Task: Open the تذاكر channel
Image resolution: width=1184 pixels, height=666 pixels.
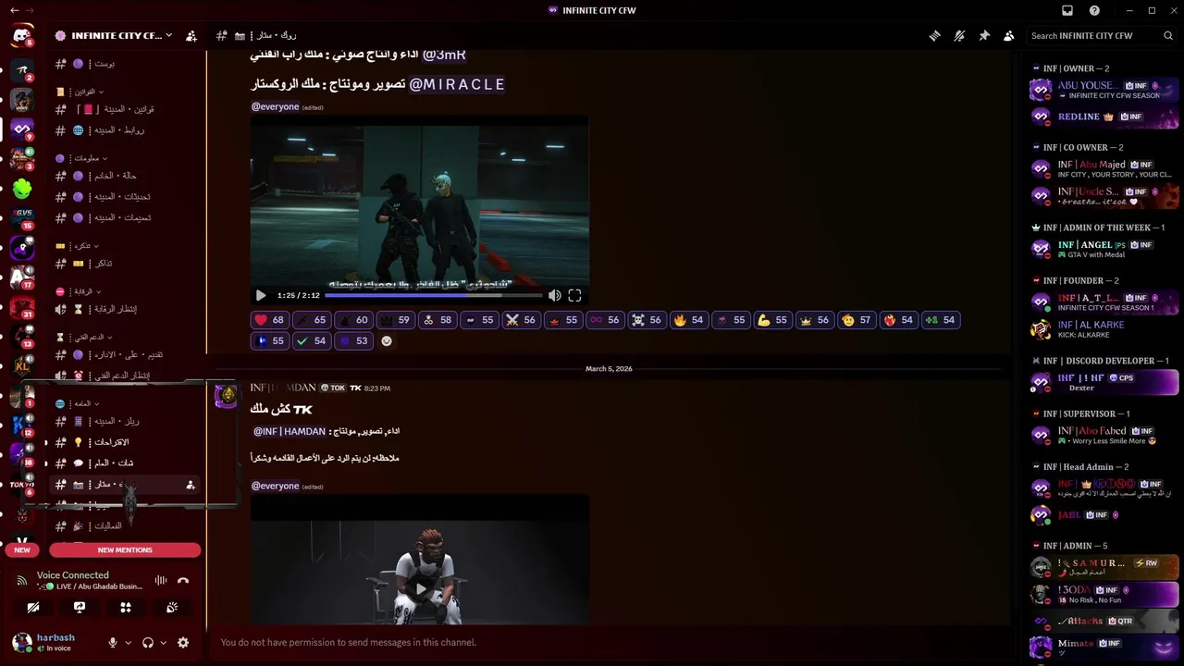Action: coord(126,264)
